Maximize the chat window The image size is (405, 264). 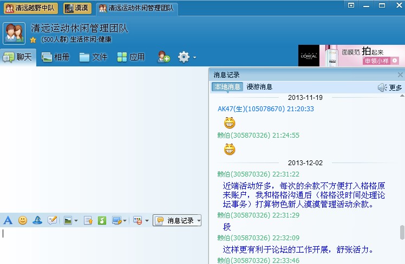tap(382, 5)
